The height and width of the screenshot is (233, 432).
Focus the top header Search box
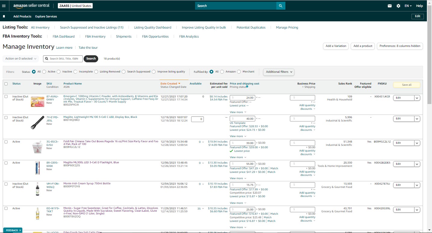point(235,6)
